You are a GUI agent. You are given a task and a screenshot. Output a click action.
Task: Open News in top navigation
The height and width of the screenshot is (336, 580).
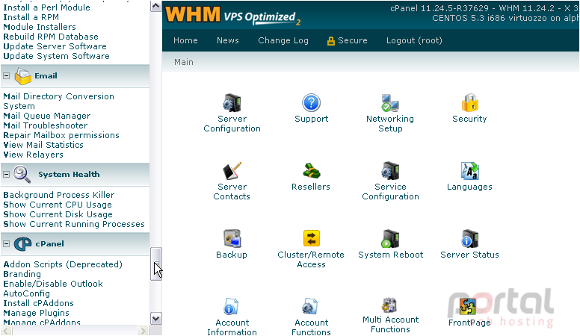227,40
